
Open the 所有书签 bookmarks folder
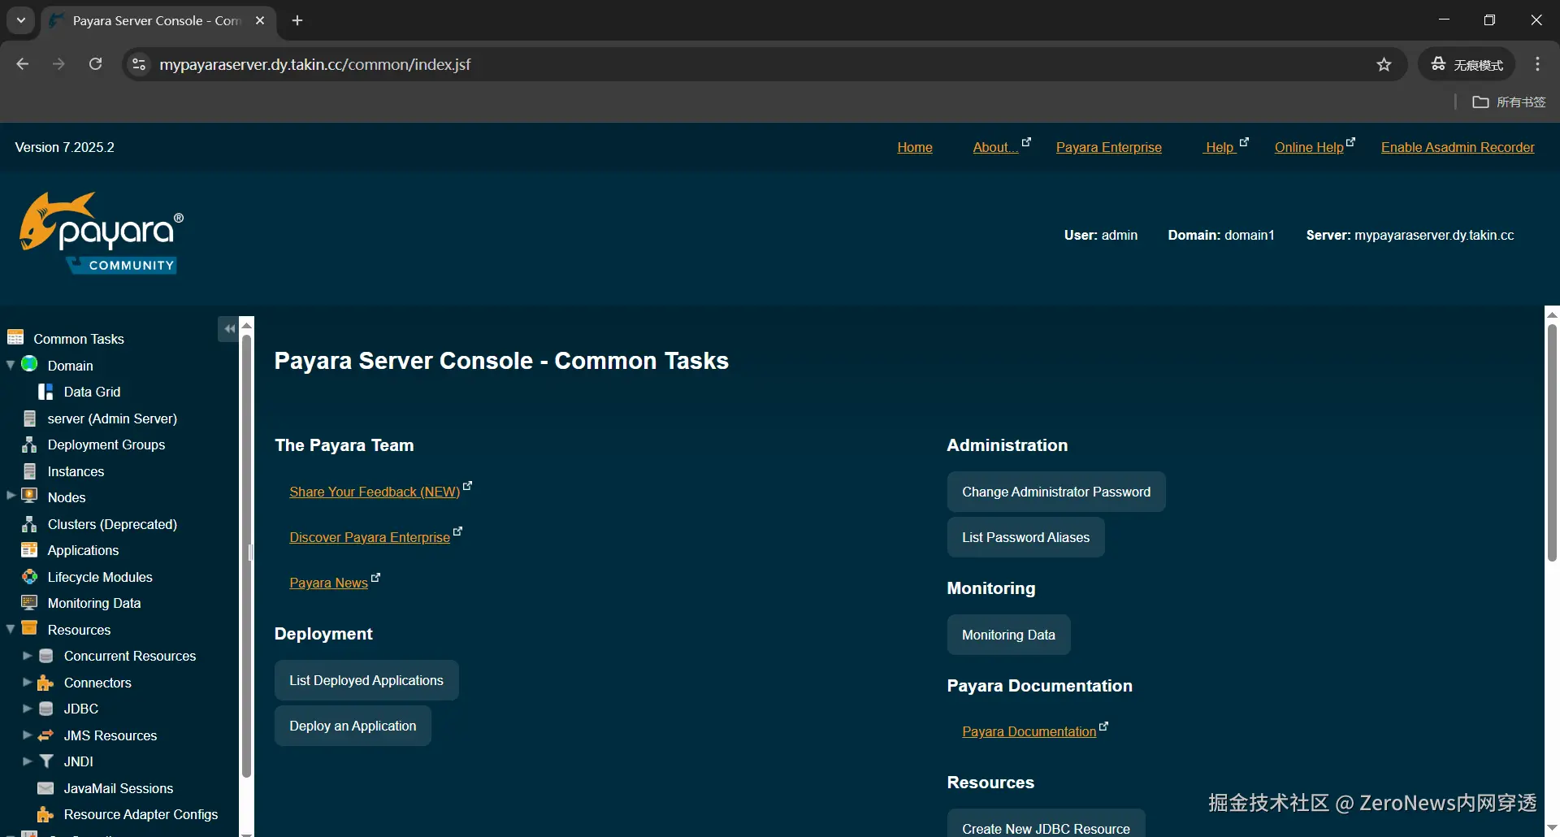pyautogui.click(x=1509, y=102)
